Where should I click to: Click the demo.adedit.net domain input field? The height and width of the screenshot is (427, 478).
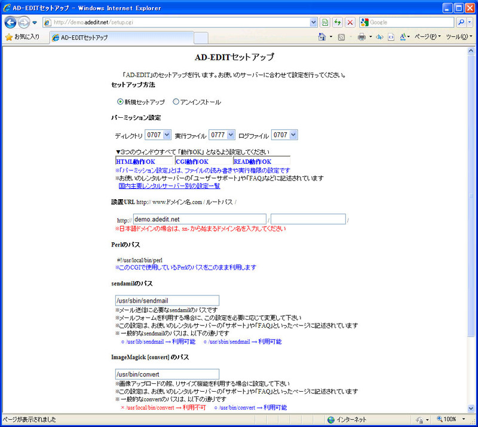click(x=200, y=219)
